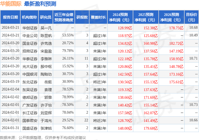Screen dimensions: 199x140
Task: Click 147.19亿 forecast value
Action: (176, 51)
